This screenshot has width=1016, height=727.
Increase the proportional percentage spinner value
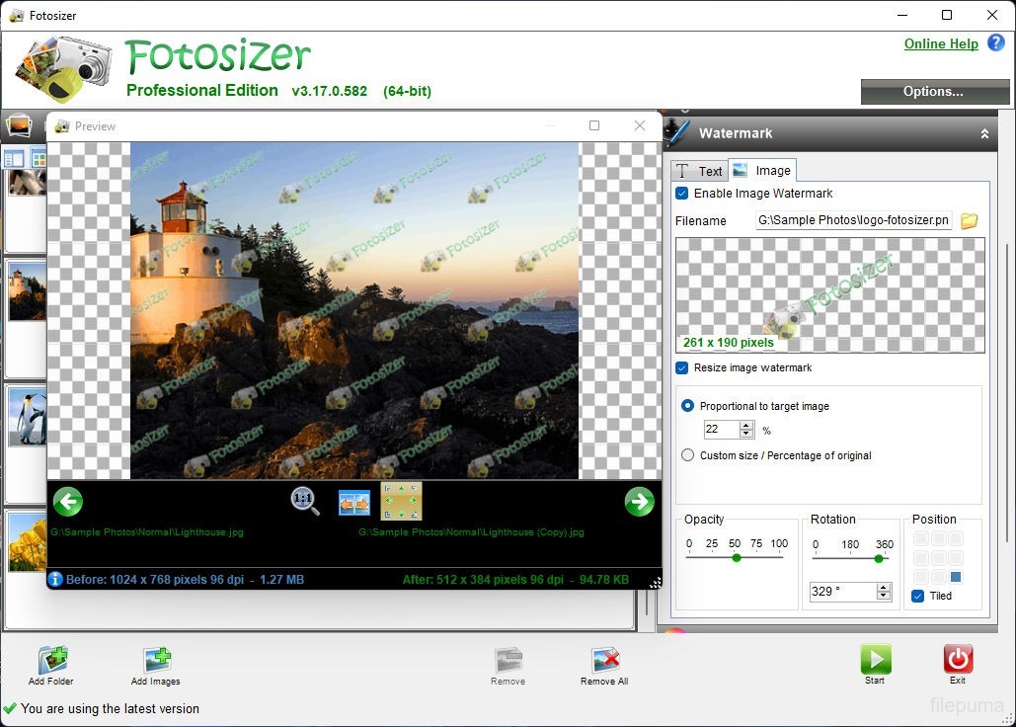tap(746, 425)
